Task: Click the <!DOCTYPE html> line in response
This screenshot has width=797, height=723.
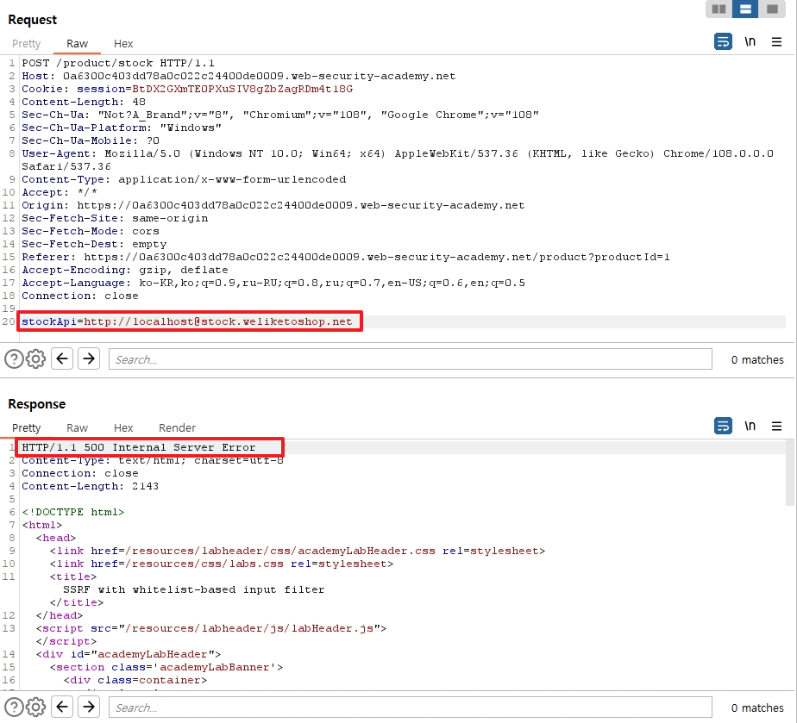Action: pos(72,512)
